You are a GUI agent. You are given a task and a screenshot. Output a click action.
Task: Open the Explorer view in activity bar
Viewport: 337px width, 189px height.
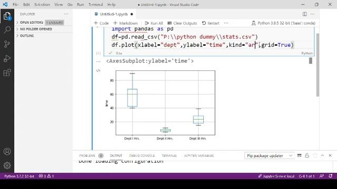(7, 16)
